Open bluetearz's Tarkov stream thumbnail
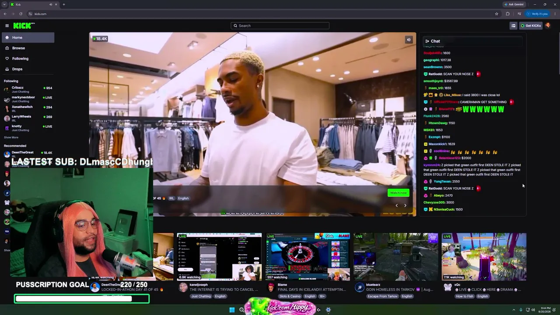Viewport: 560px width, 315px height. [x=395, y=257]
